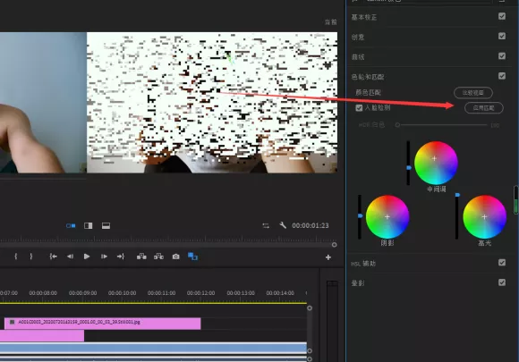519x362 pixels.
Task: Go to Out point
Action: tap(121, 257)
